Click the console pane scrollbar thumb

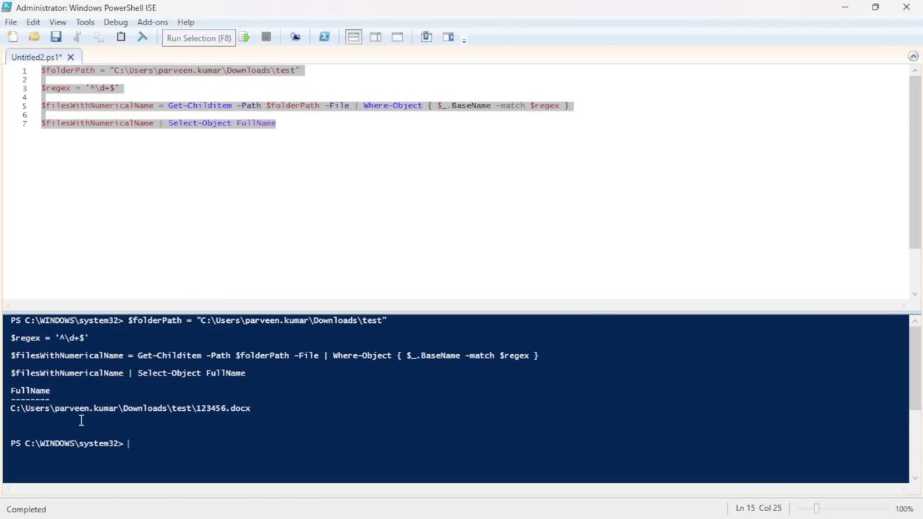pyautogui.click(x=914, y=367)
